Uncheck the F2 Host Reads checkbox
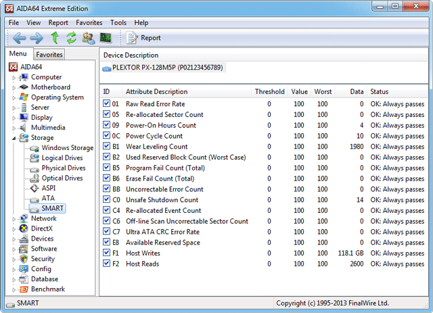The width and height of the screenshot is (433, 313). point(106,264)
